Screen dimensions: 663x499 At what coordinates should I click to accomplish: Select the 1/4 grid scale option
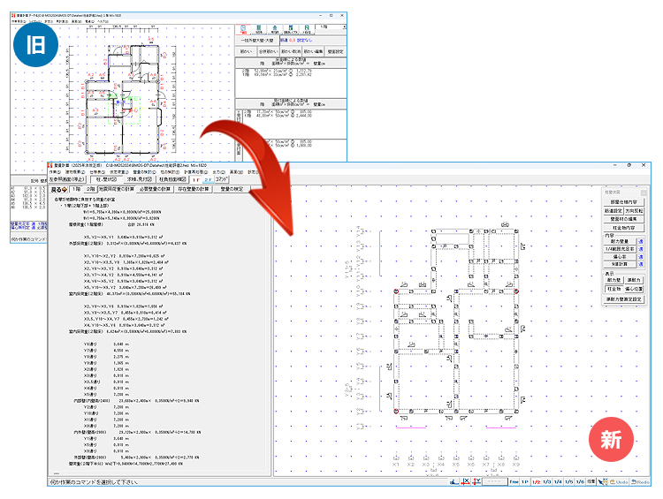click(x=559, y=482)
